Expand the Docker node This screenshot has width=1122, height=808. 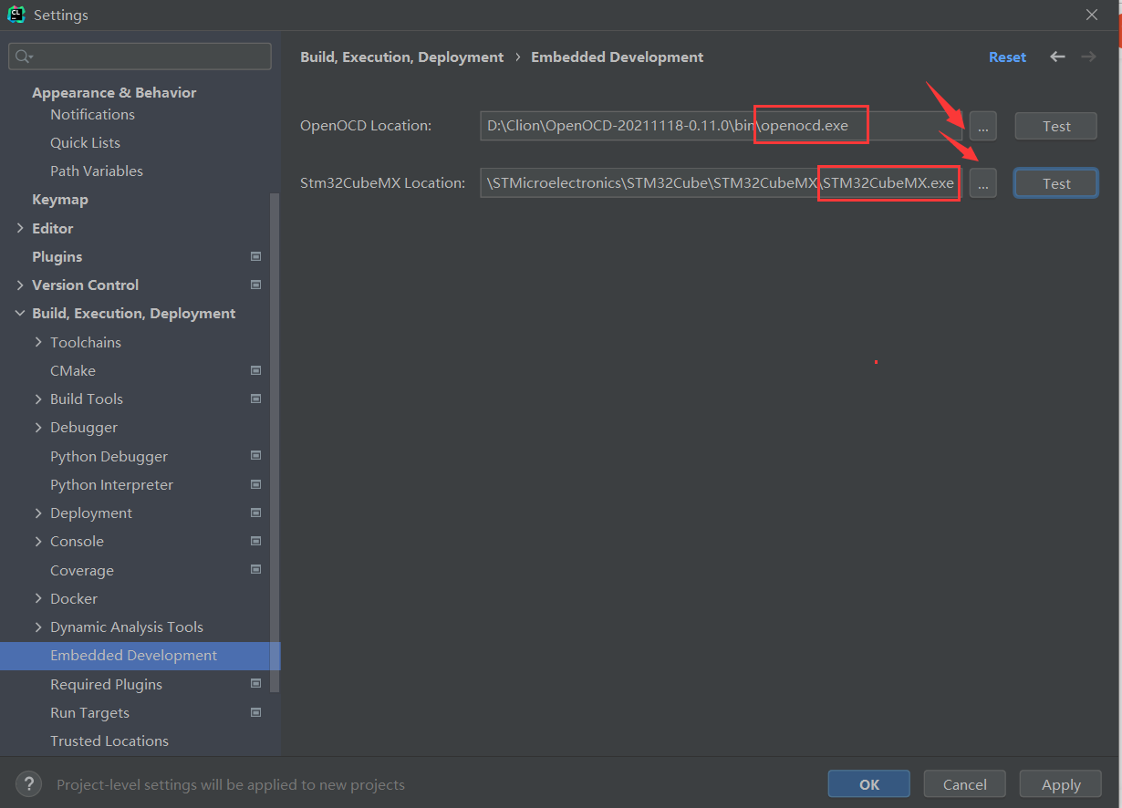click(38, 599)
